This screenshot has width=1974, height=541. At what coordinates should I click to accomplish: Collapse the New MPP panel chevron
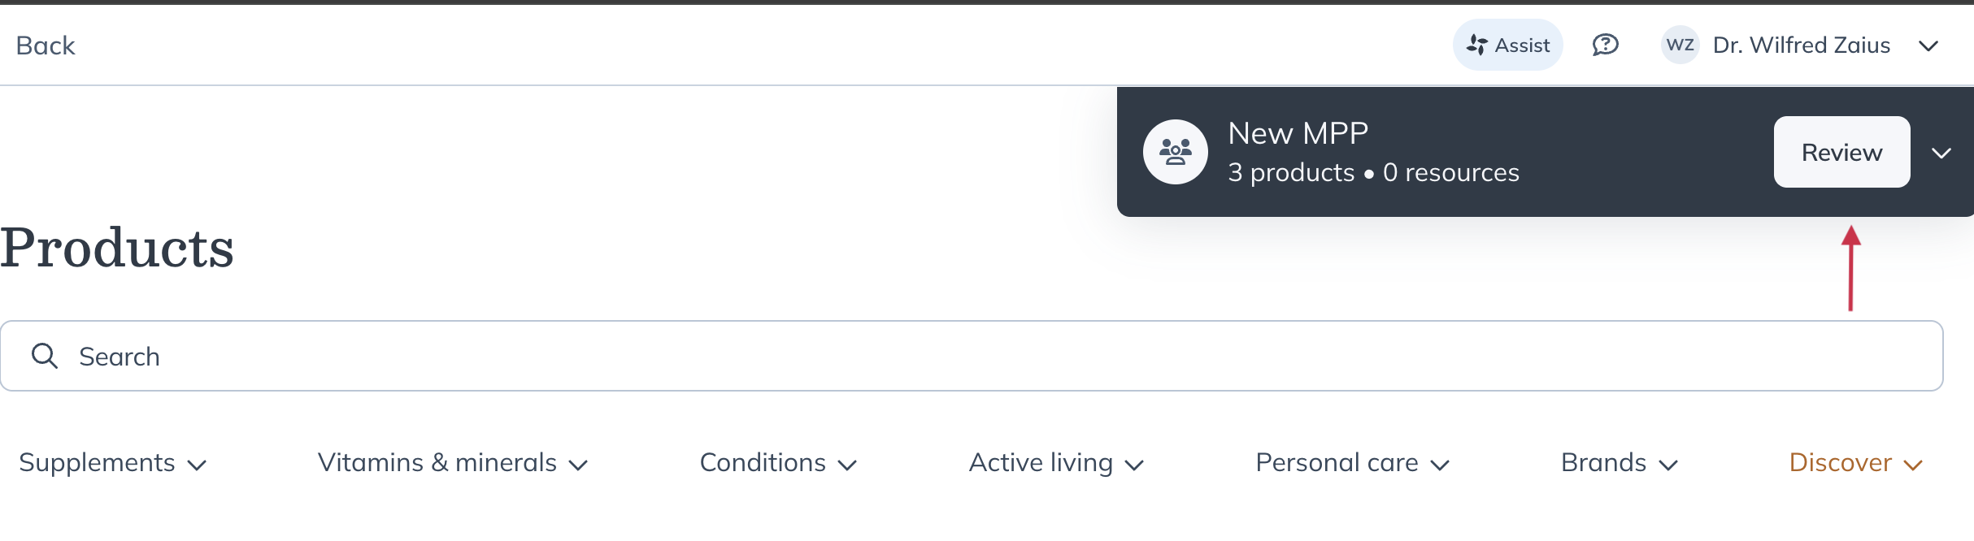tap(1941, 153)
